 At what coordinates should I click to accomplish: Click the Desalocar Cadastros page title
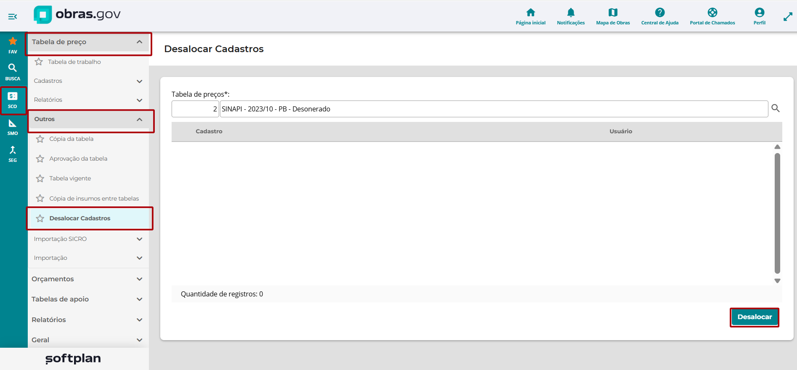click(214, 49)
